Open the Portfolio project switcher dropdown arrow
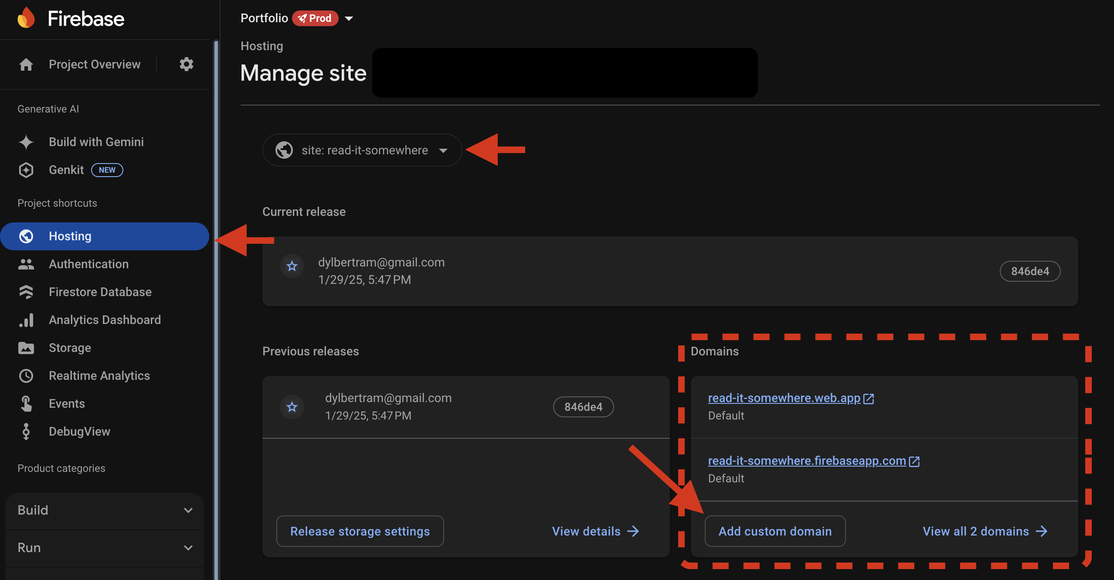The width and height of the screenshot is (1114, 580). pos(348,18)
